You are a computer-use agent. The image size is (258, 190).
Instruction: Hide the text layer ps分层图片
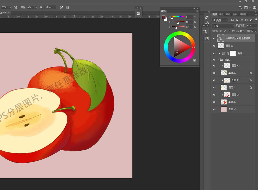coord(214,39)
